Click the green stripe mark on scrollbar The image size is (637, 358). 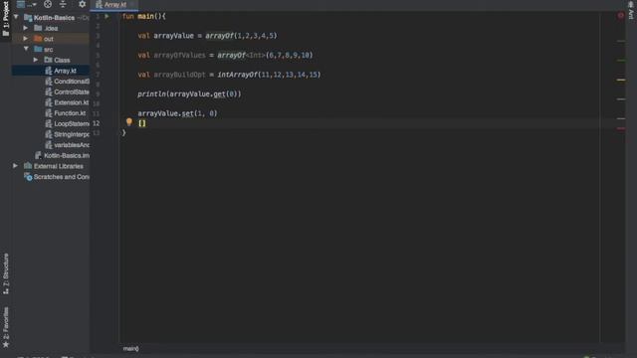(621, 61)
